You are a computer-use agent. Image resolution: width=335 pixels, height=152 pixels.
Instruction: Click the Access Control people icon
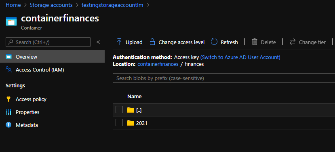click(x=8, y=70)
